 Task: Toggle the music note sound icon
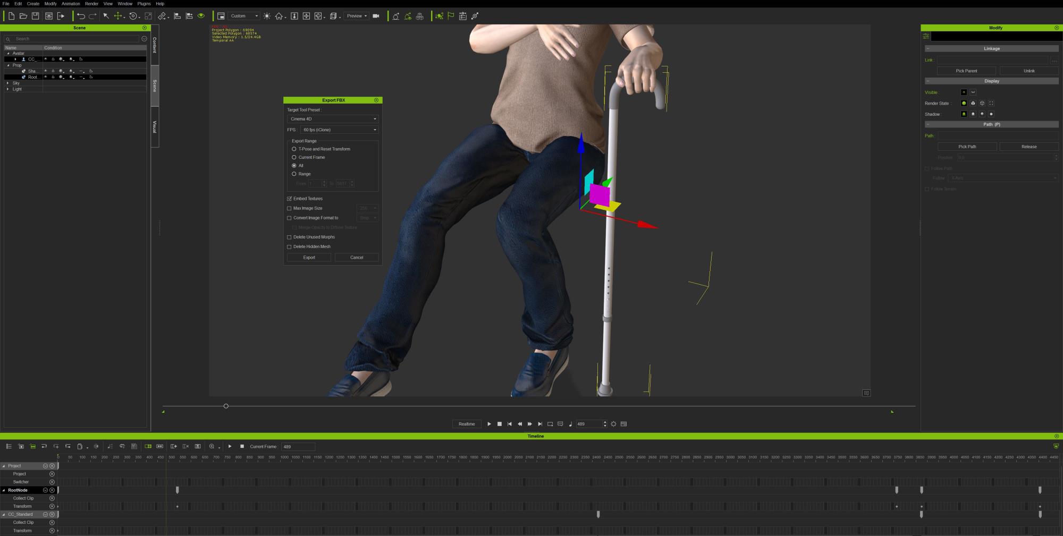570,424
